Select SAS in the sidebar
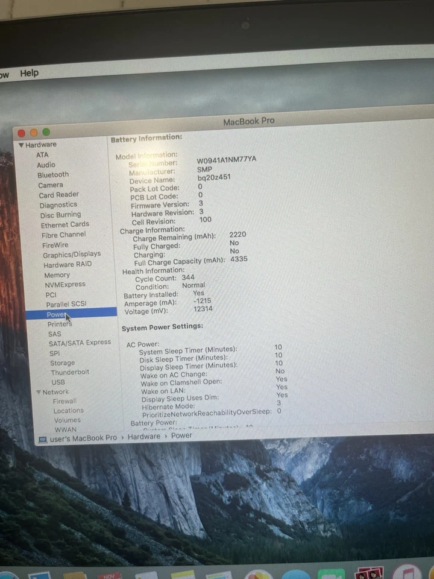Screen dimensions: 434x579 coord(55,334)
